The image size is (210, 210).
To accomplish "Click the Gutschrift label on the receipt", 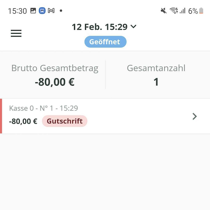I will click(x=65, y=121).
